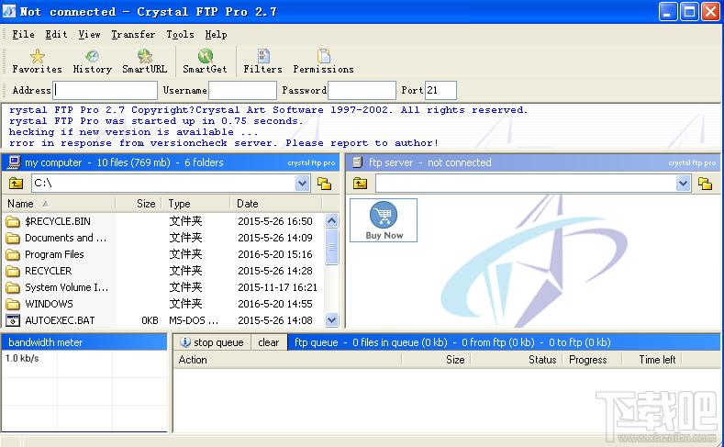Viewport: 724px width, 447px height.
Task: Launch the SmartGet tool
Action: coord(205,61)
